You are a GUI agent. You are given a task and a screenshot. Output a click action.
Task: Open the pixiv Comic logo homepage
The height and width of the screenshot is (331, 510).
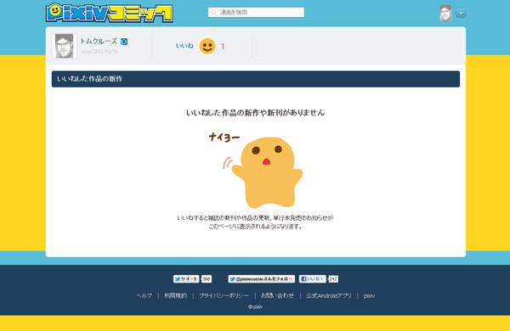pos(110,13)
